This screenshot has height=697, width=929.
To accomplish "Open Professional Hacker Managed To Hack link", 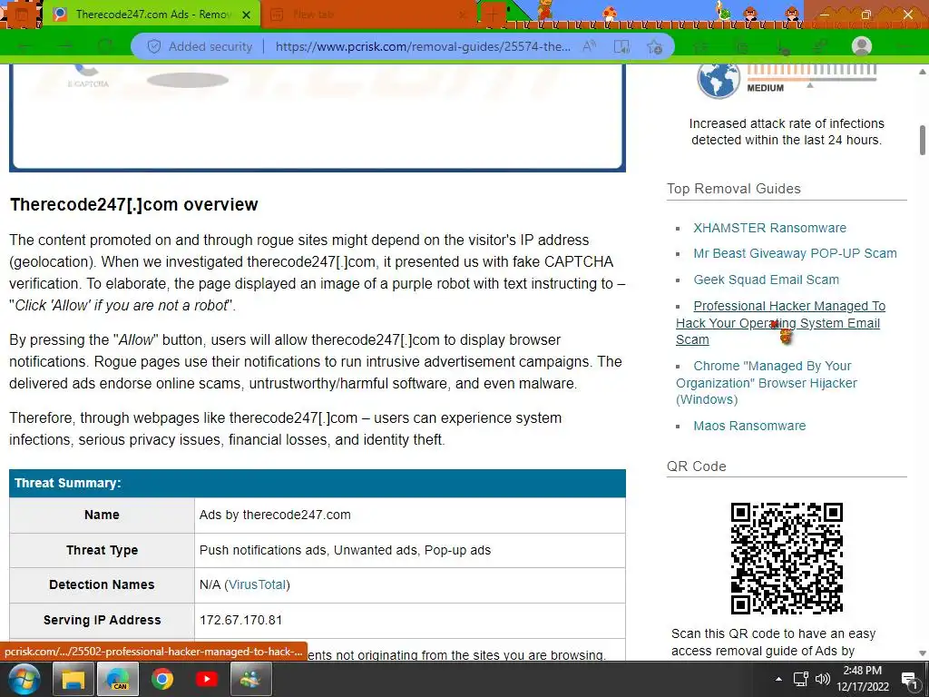I will pos(780,323).
